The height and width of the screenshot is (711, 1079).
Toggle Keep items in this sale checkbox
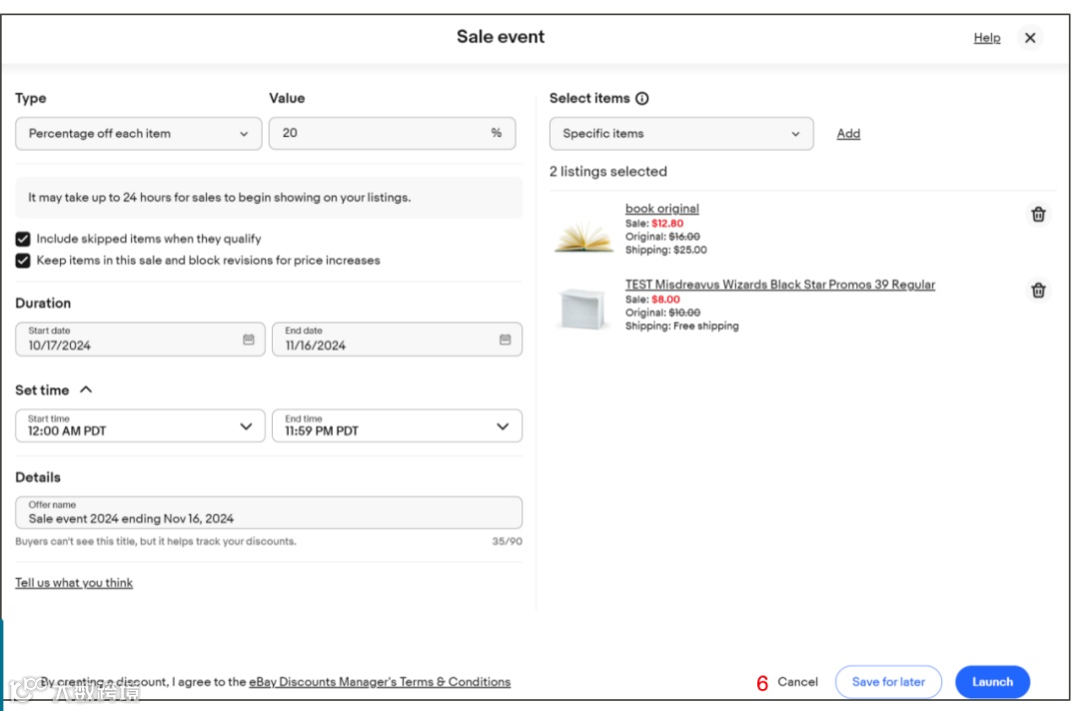(x=23, y=261)
